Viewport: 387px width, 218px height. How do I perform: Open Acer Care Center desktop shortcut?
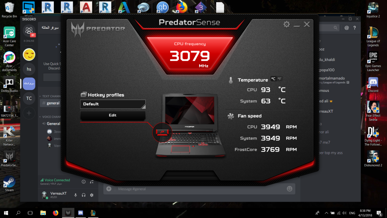(x=9, y=36)
